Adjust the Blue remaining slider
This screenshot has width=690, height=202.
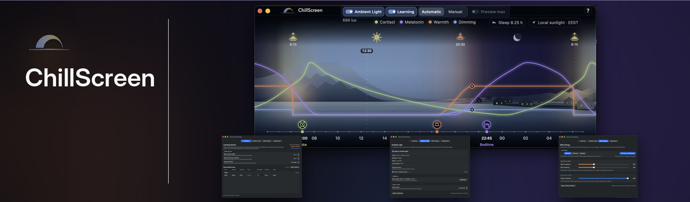[603, 167]
